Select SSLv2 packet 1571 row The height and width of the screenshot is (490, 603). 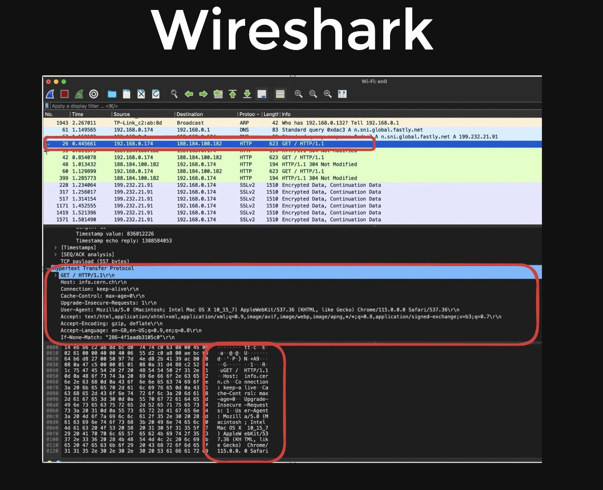(292, 220)
